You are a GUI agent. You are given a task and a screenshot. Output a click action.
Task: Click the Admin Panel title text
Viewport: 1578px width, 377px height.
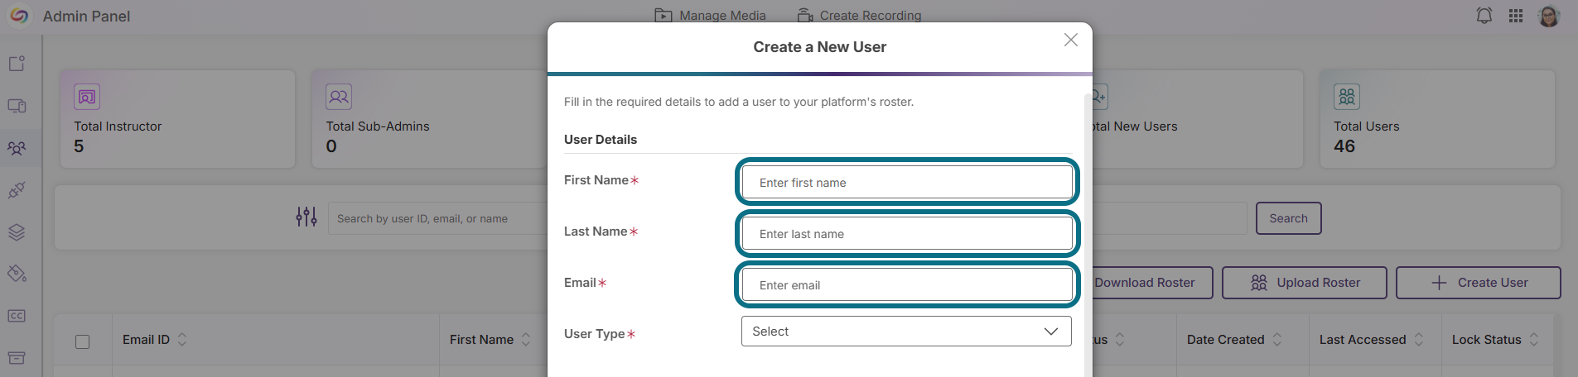click(86, 16)
